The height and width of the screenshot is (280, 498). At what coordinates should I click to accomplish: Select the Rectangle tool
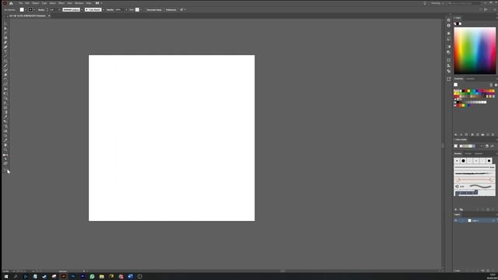[x=5, y=61]
